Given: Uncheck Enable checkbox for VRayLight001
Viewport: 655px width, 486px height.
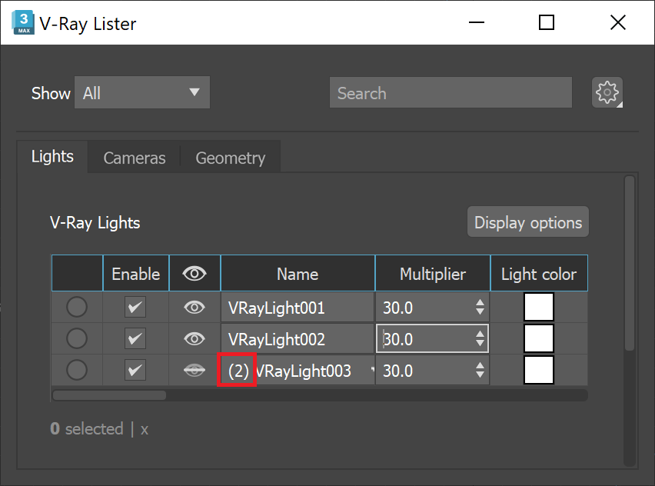Looking at the screenshot, I should coord(135,307).
